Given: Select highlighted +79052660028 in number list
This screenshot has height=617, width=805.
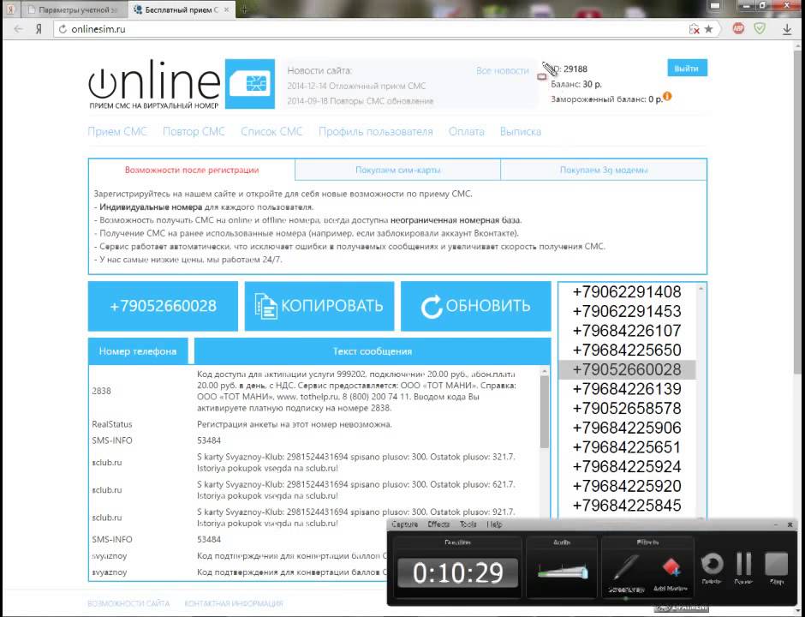Looking at the screenshot, I should click(x=627, y=369).
